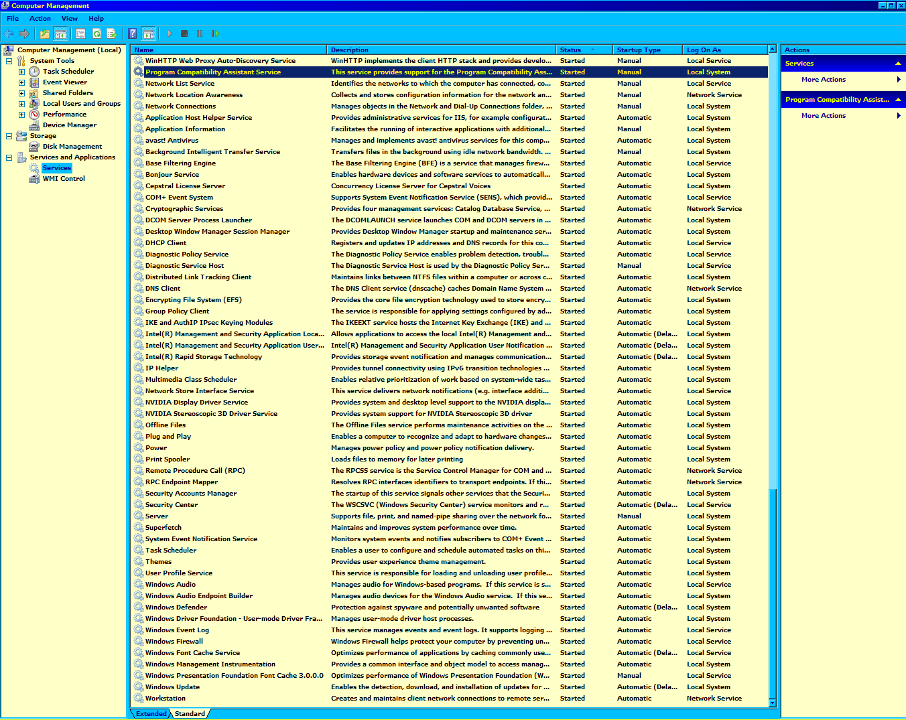
Task: Click gear icon beside Print Spooler
Action: point(139,459)
